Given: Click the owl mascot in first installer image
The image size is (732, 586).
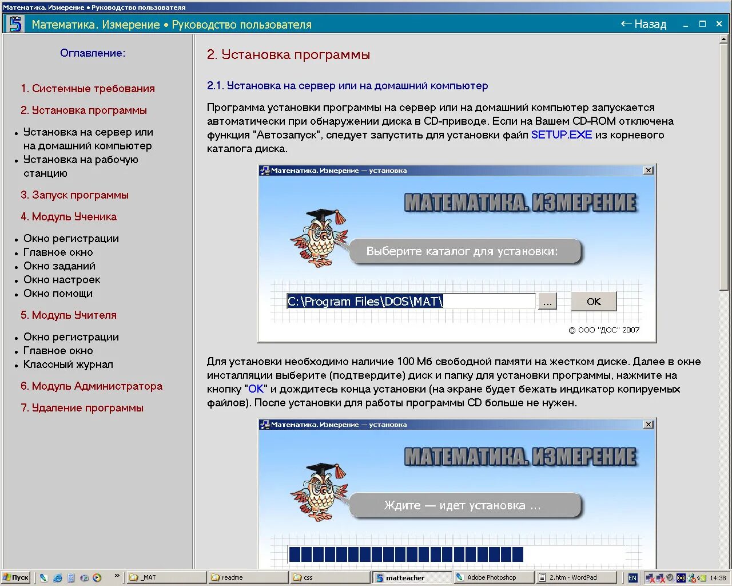Looking at the screenshot, I should tap(319, 237).
